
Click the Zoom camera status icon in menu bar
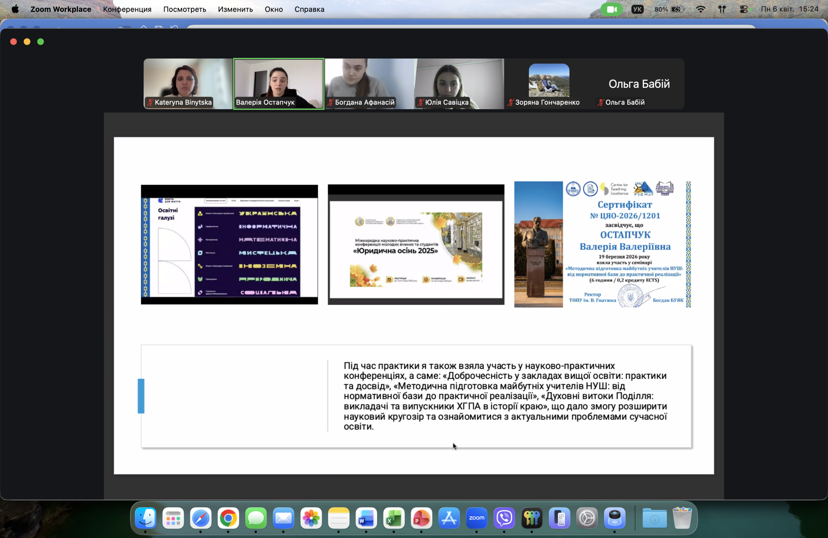pos(611,9)
